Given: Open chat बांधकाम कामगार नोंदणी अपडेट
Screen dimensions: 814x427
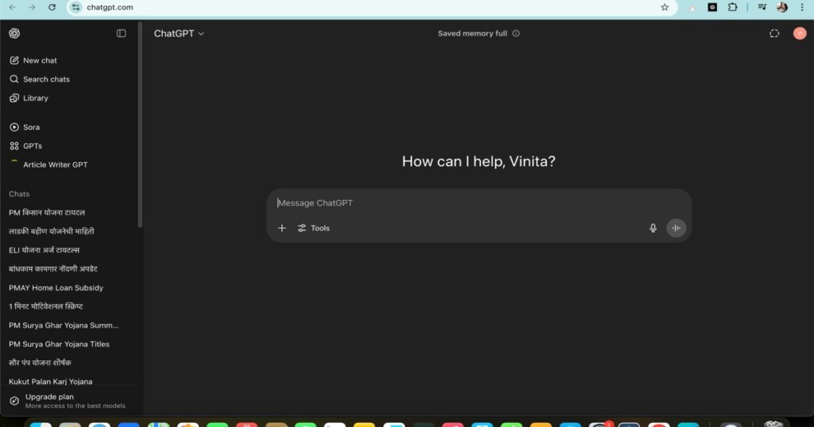Looking at the screenshot, I should point(53,268).
